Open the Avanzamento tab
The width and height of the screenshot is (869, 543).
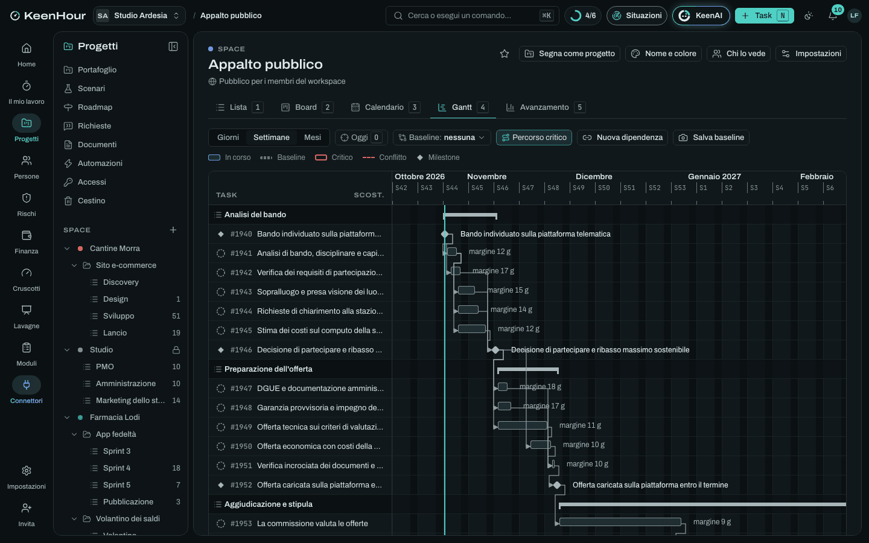(x=545, y=107)
